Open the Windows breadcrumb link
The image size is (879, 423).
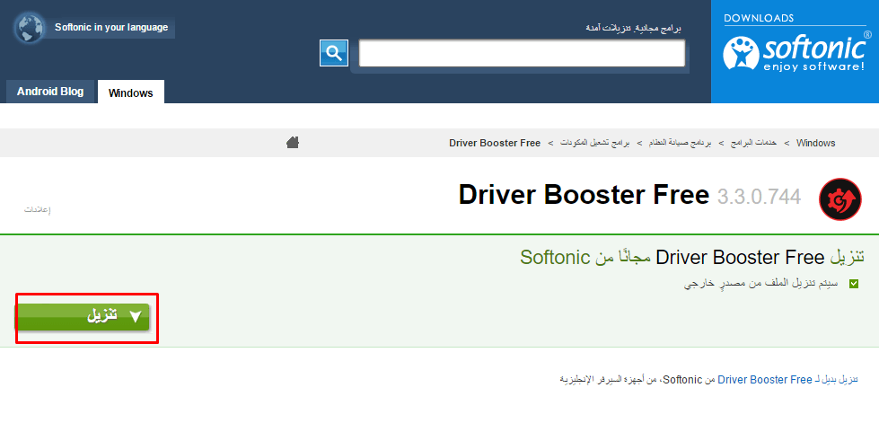(x=815, y=143)
